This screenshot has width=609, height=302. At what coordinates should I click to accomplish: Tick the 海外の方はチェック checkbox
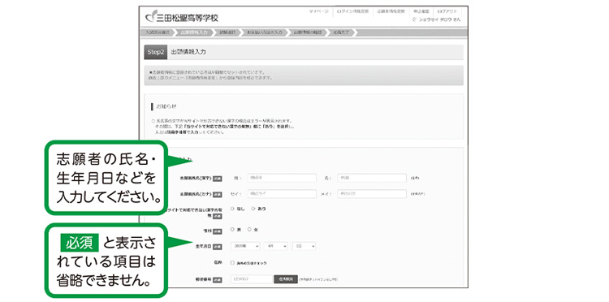click(233, 263)
